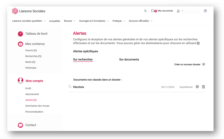Screen dimensions: 224x139
Task: Click the Mes contenus briefcase icon
Action: (20, 44)
